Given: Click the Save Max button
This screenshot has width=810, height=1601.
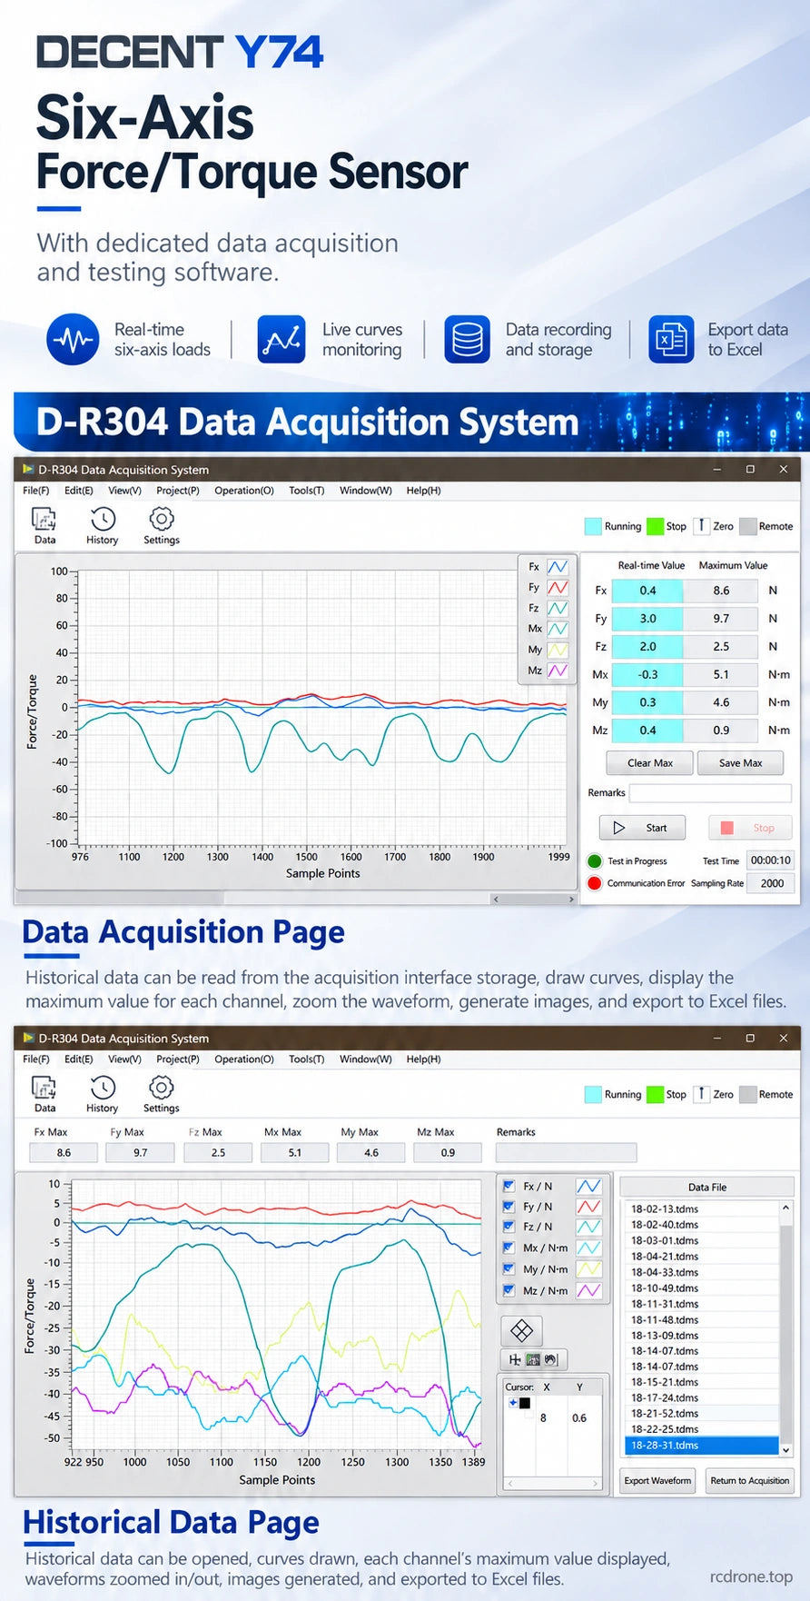Looking at the screenshot, I should click(741, 763).
